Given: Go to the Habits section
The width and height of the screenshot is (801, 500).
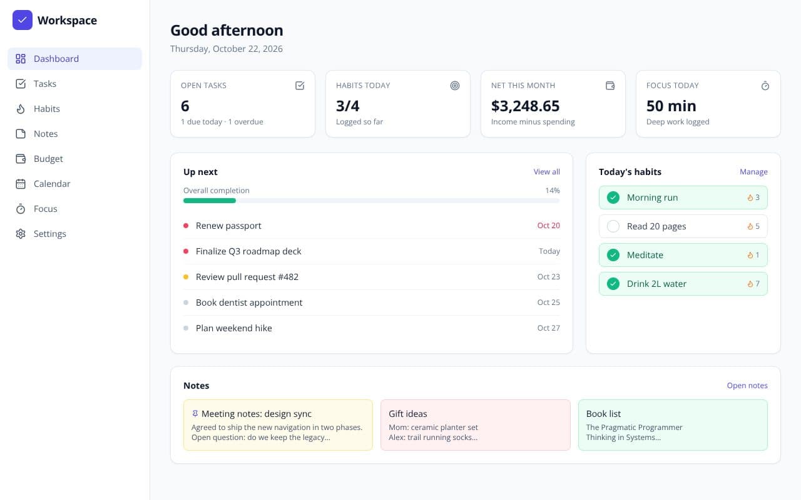Looking at the screenshot, I should [x=74, y=109].
